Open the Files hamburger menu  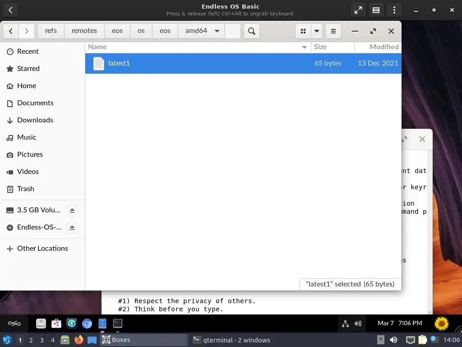[x=333, y=31]
